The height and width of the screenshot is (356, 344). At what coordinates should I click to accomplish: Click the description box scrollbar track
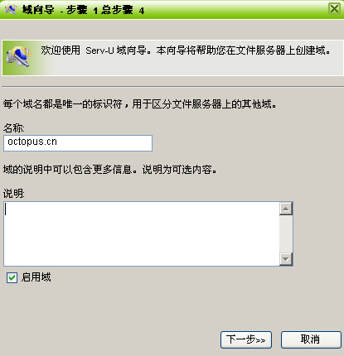[x=286, y=233]
